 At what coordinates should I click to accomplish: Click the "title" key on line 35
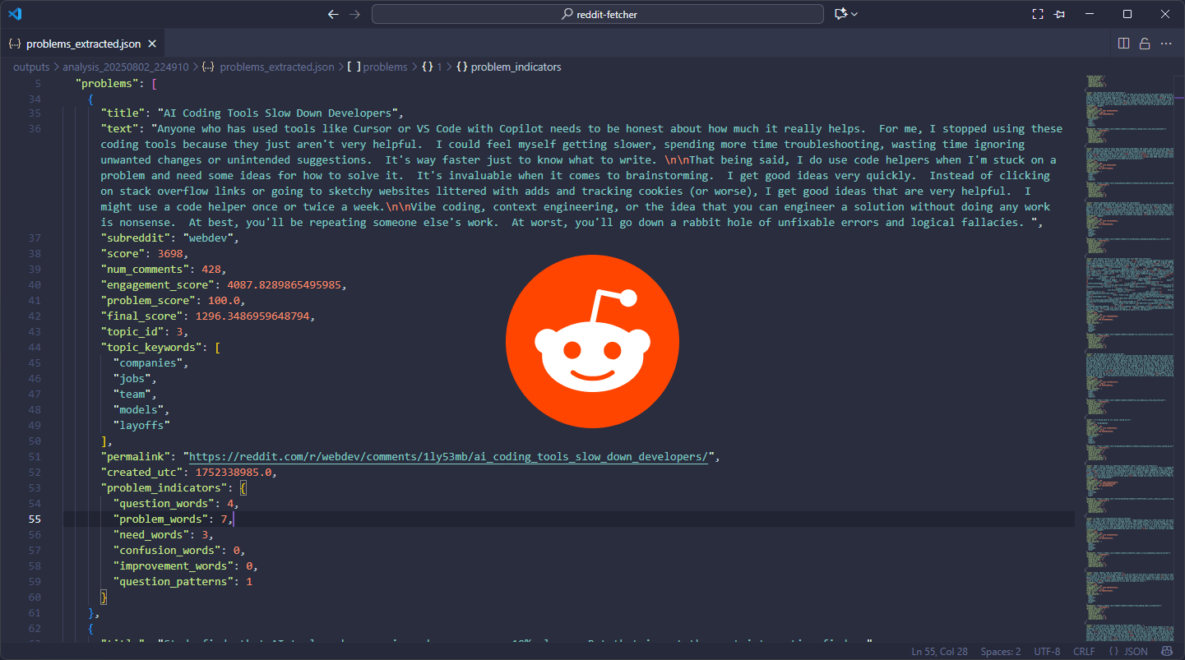point(123,113)
